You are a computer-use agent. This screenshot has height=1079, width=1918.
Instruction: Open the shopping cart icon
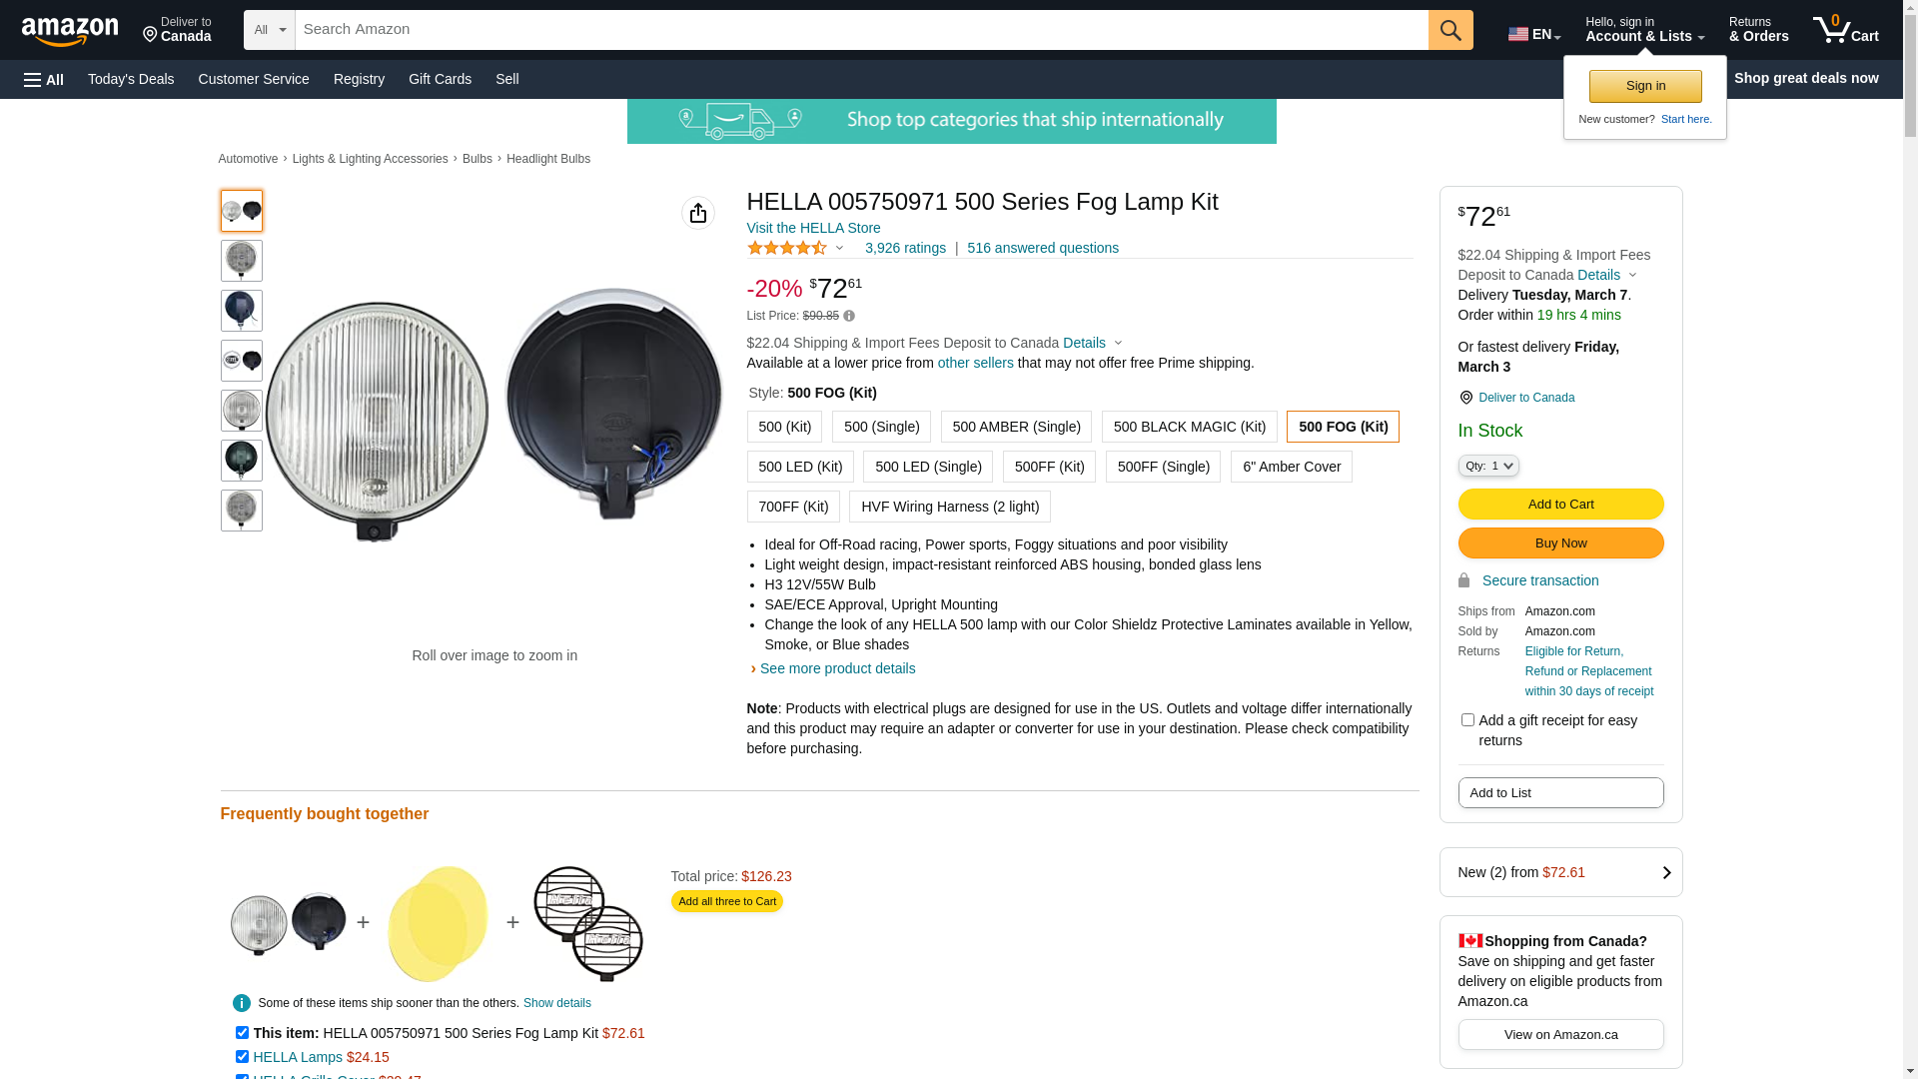[1844, 30]
